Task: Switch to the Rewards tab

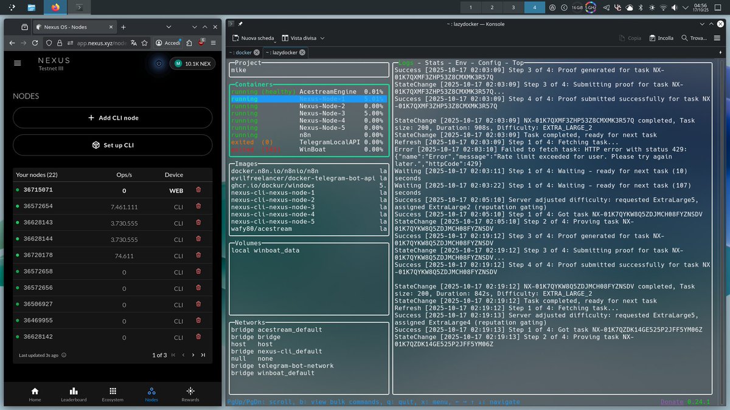Action: pyautogui.click(x=190, y=394)
